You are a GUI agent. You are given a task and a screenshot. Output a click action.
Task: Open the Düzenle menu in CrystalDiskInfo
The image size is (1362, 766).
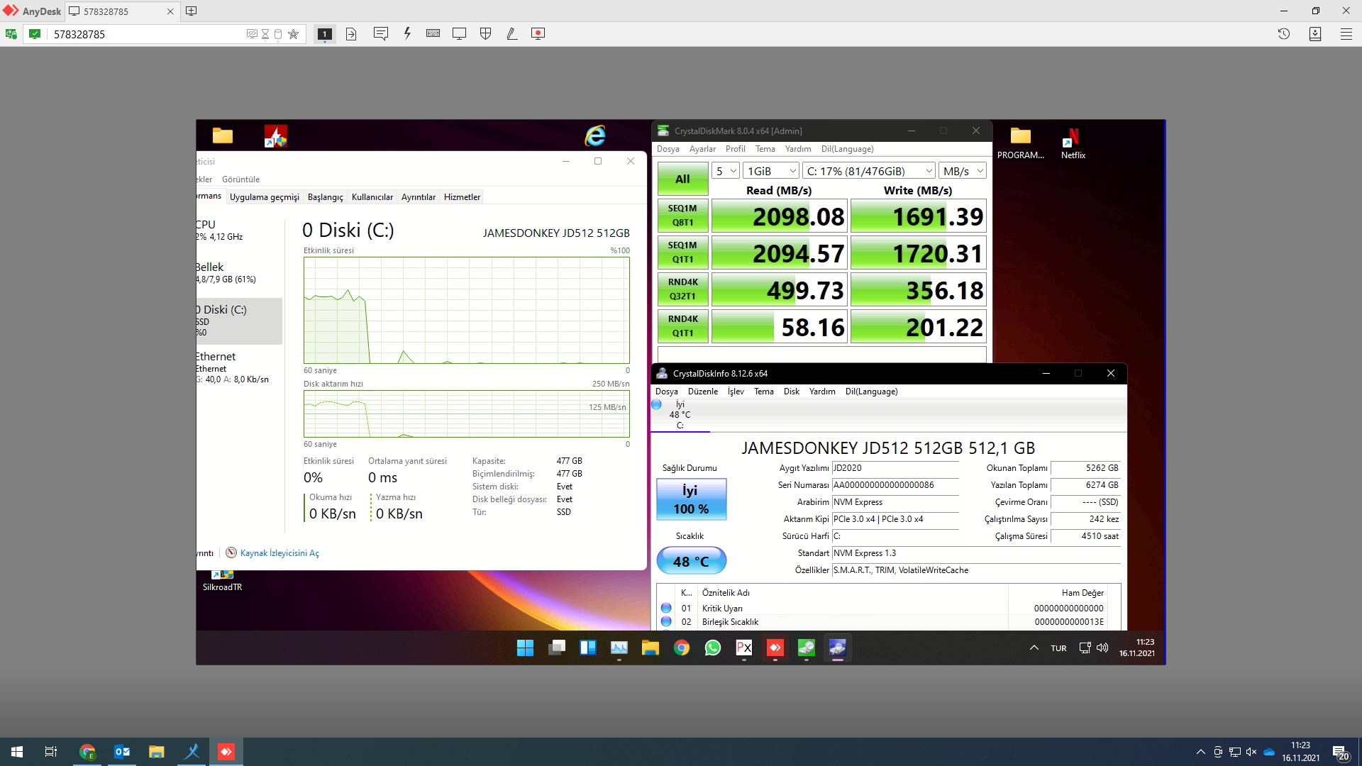click(702, 392)
